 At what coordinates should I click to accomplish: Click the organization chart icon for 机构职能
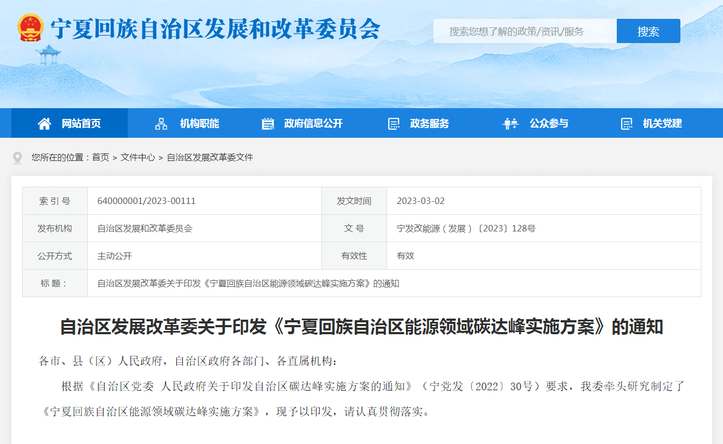click(x=161, y=124)
